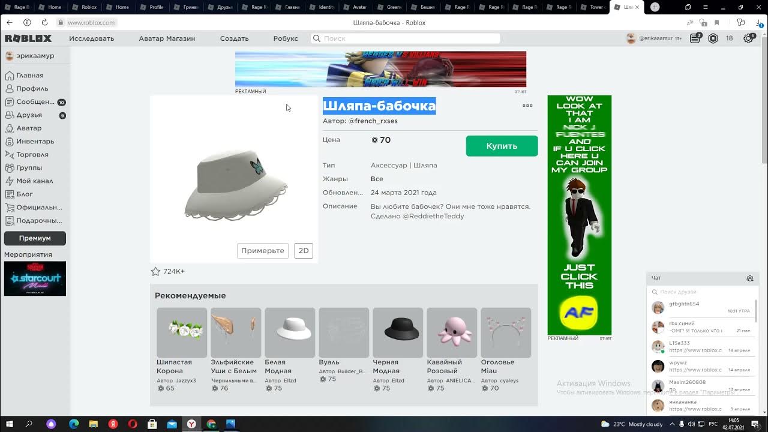Image resolution: width=768 pixels, height=432 pixels.
Task: Open the notifications feed icon with badge
Action: pyautogui.click(x=695, y=38)
